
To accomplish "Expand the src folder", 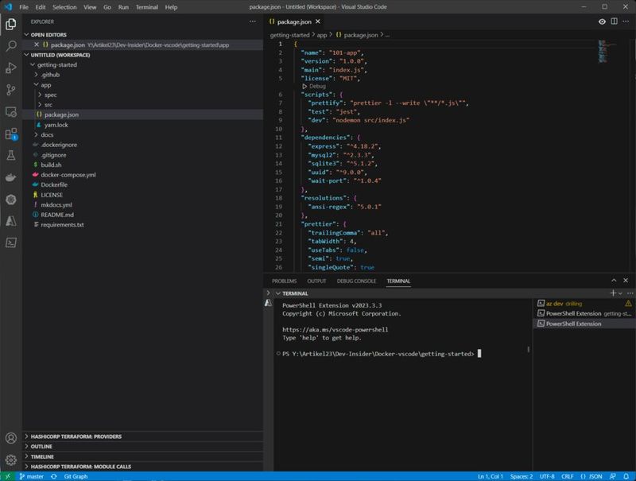I will coord(40,105).
